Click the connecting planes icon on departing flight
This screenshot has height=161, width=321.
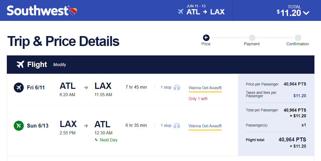177,88
